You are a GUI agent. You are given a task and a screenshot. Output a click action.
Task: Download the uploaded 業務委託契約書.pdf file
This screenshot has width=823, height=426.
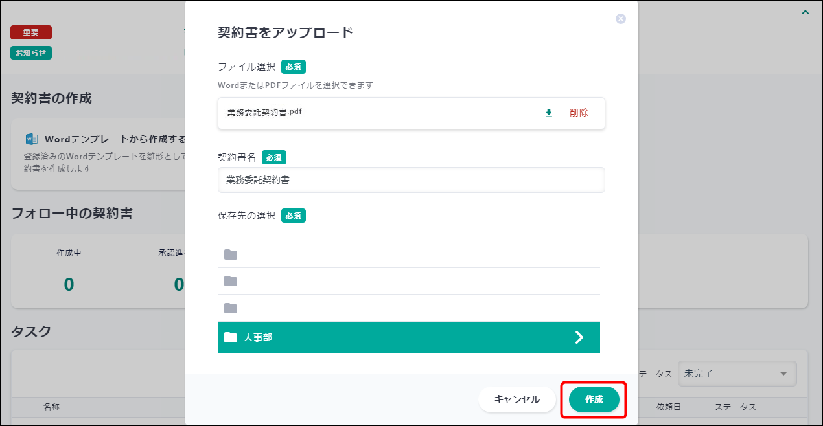(548, 113)
